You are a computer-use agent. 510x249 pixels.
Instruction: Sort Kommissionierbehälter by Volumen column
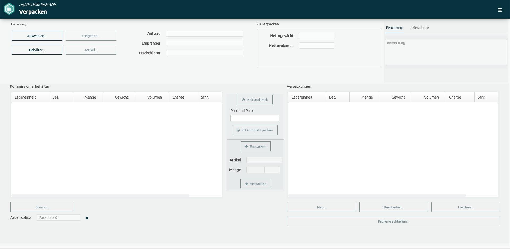[152, 97]
